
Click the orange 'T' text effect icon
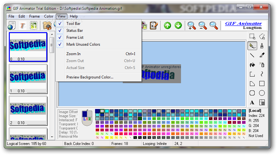22,26
